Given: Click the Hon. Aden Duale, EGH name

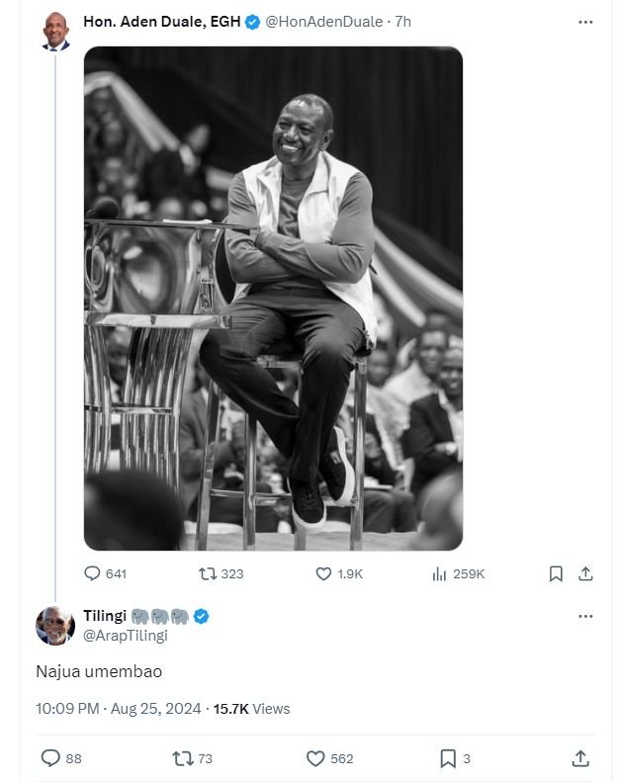Looking at the screenshot, I should [161, 21].
